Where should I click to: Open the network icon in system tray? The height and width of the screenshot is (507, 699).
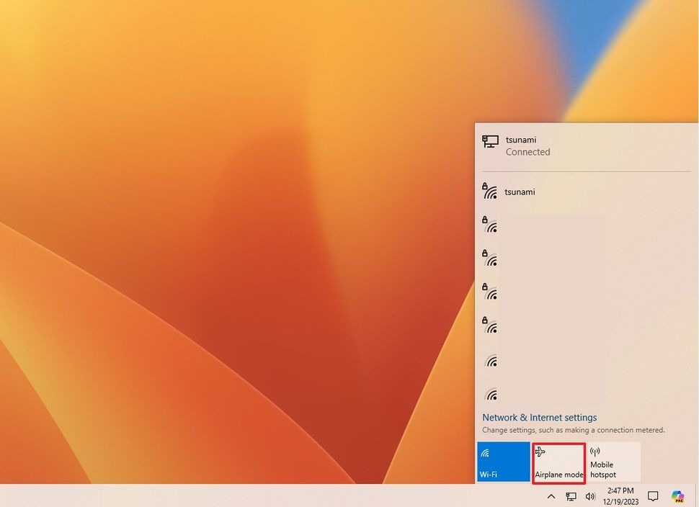pos(571,496)
